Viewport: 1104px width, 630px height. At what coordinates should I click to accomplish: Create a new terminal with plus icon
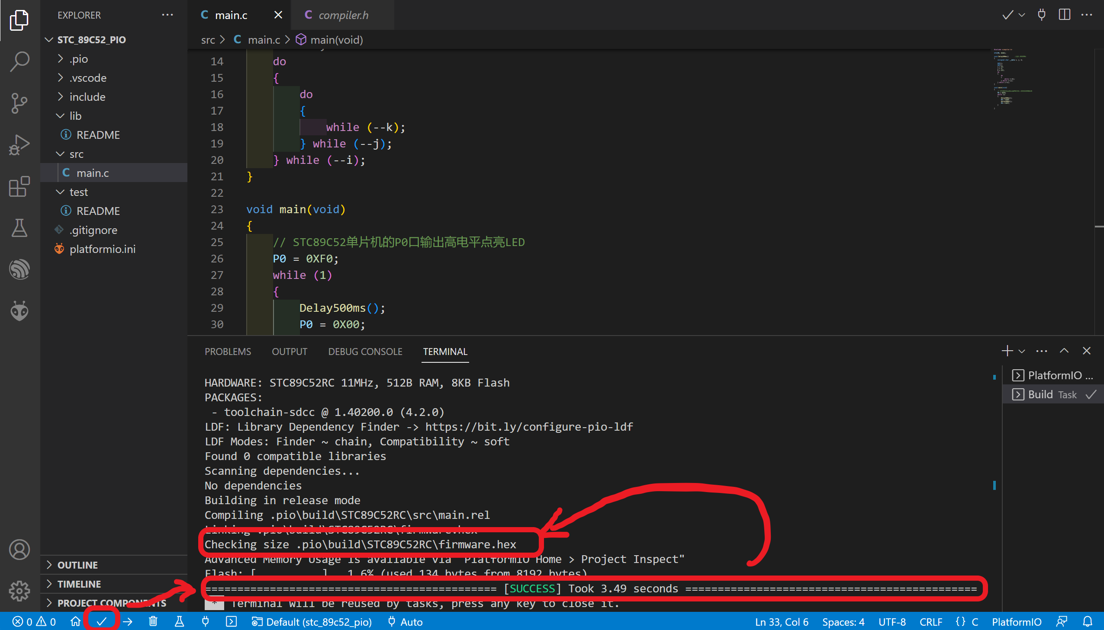coord(1007,351)
